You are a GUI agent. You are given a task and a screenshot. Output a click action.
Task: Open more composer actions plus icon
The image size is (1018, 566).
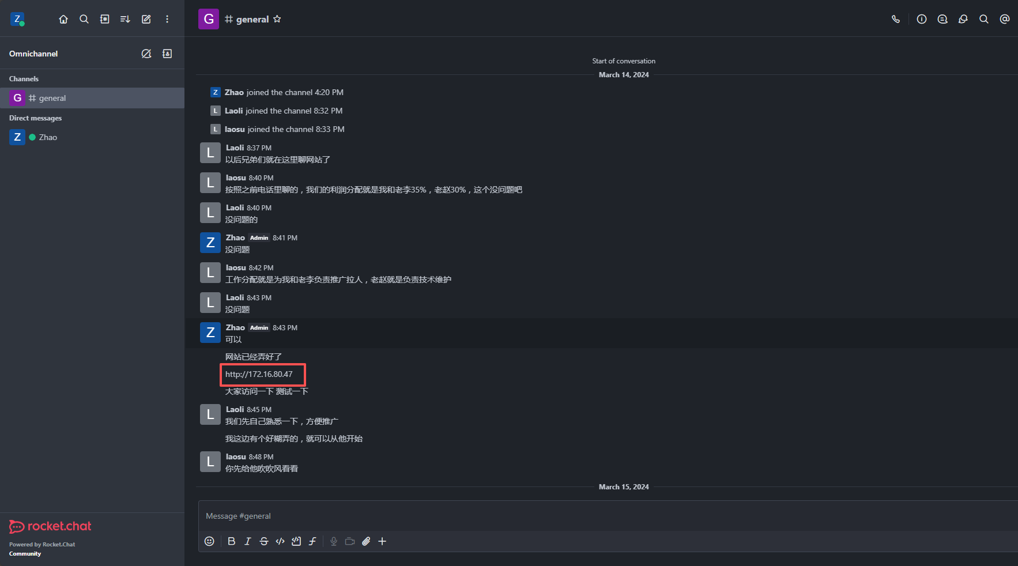tap(382, 541)
